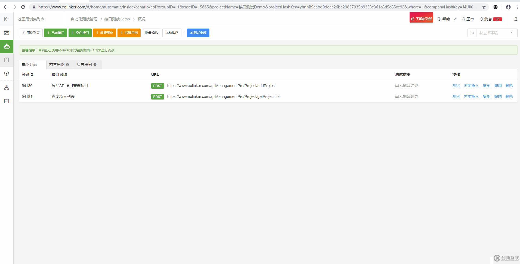Click the help icon beside 后置用例 tab
This screenshot has height=264, width=520.
[x=95, y=65]
